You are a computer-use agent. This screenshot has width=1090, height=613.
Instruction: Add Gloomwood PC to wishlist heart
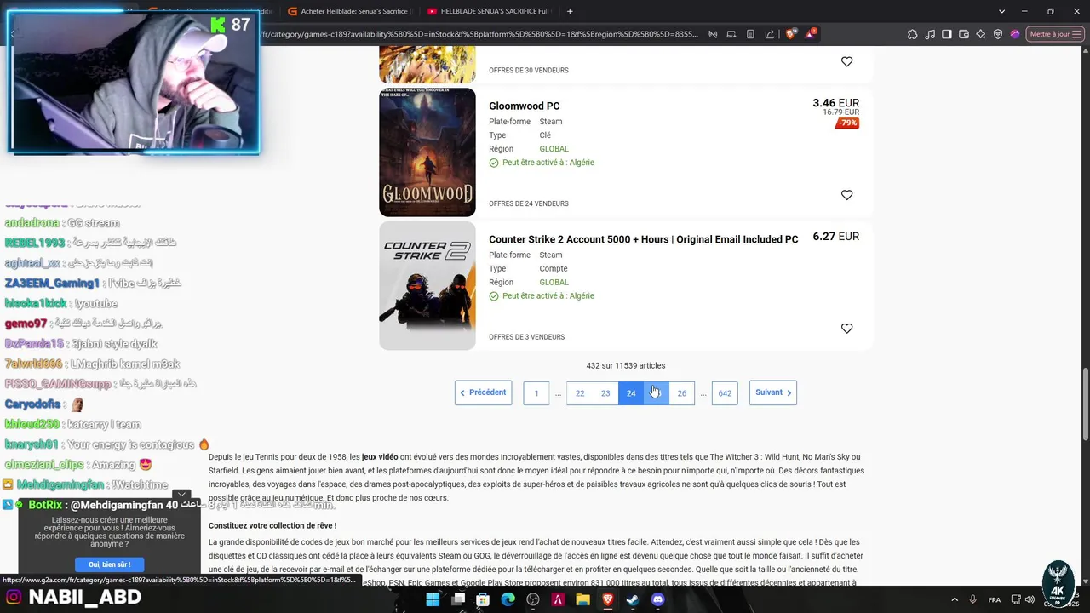(x=846, y=195)
